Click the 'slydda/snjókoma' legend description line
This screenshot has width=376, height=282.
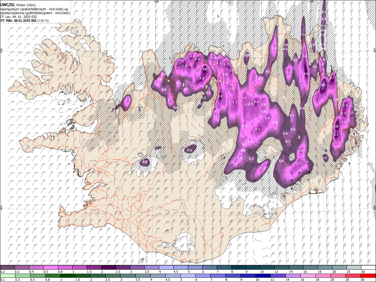pos(35,13)
